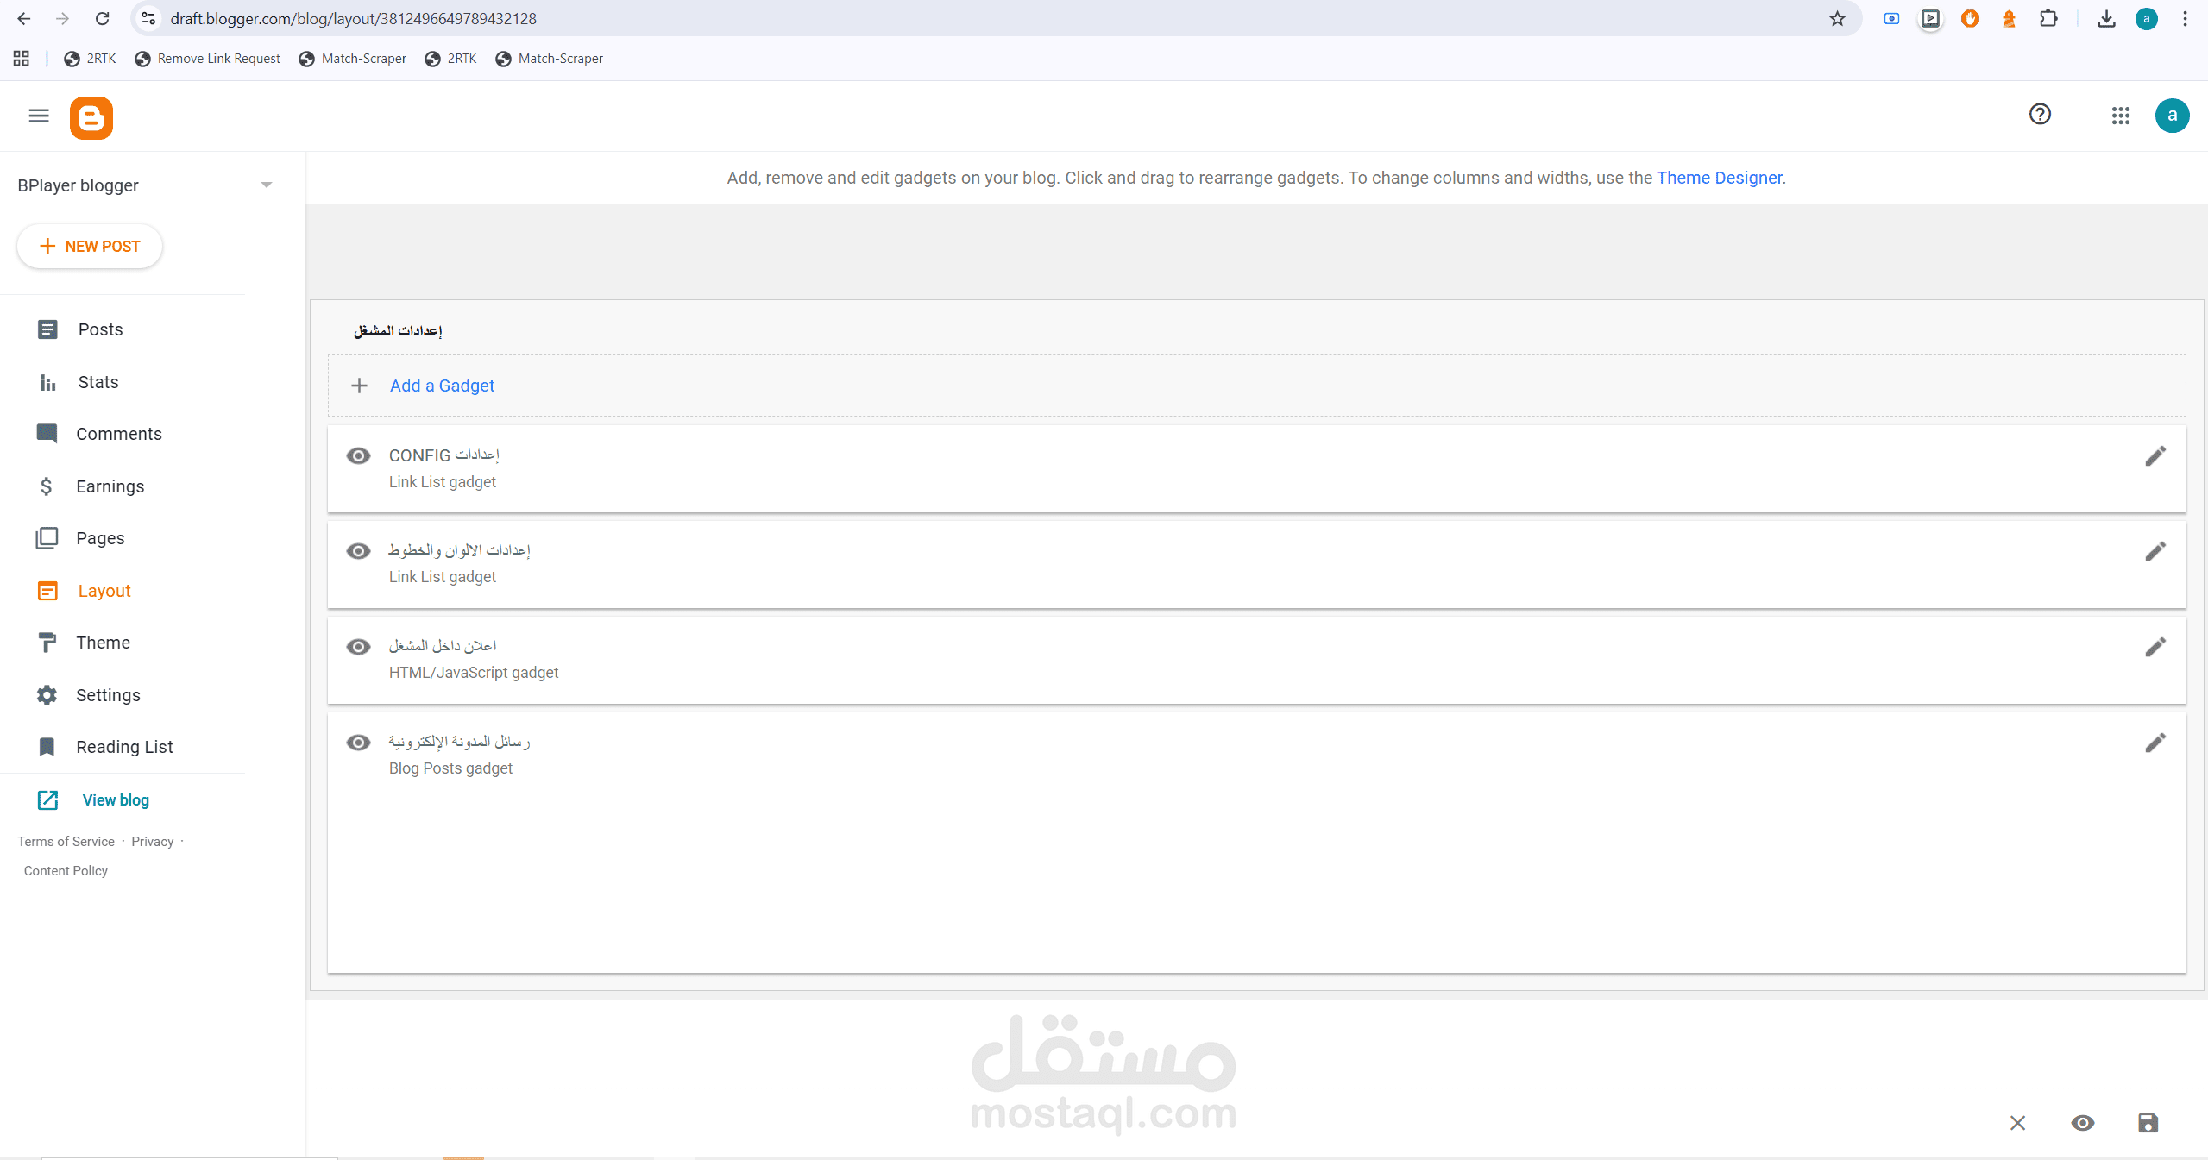Toggle visibility of the CONFIG Link List gadget
The width and height of the screenshot is (2208, 1160).
tap(358, 455)
